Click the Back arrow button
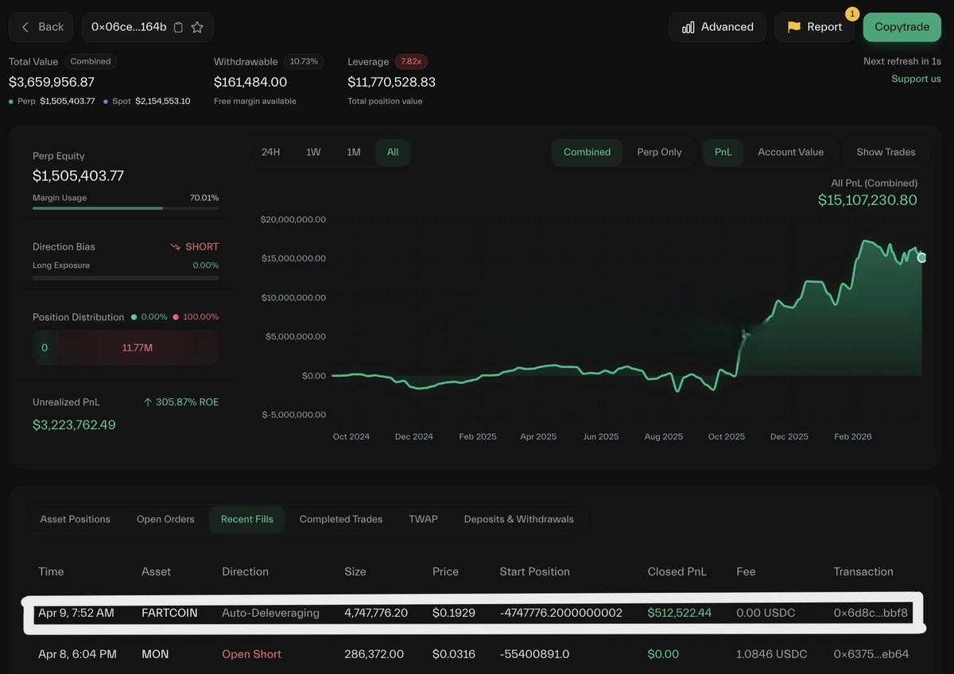The height and width of the screenshot is (674, 954). (x=41, y=27)
